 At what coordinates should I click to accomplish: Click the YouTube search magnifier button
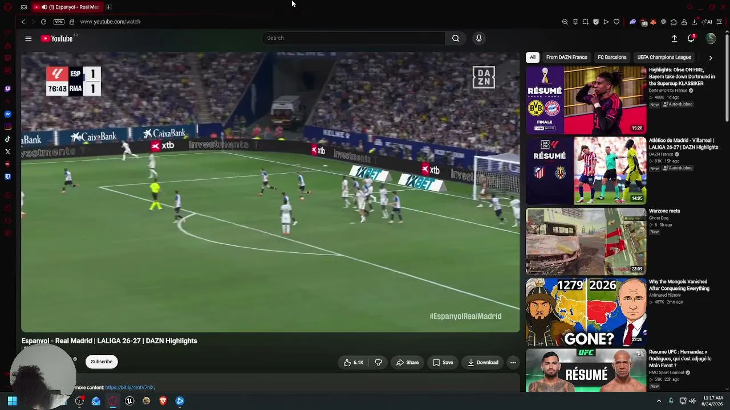click(456, 38)
